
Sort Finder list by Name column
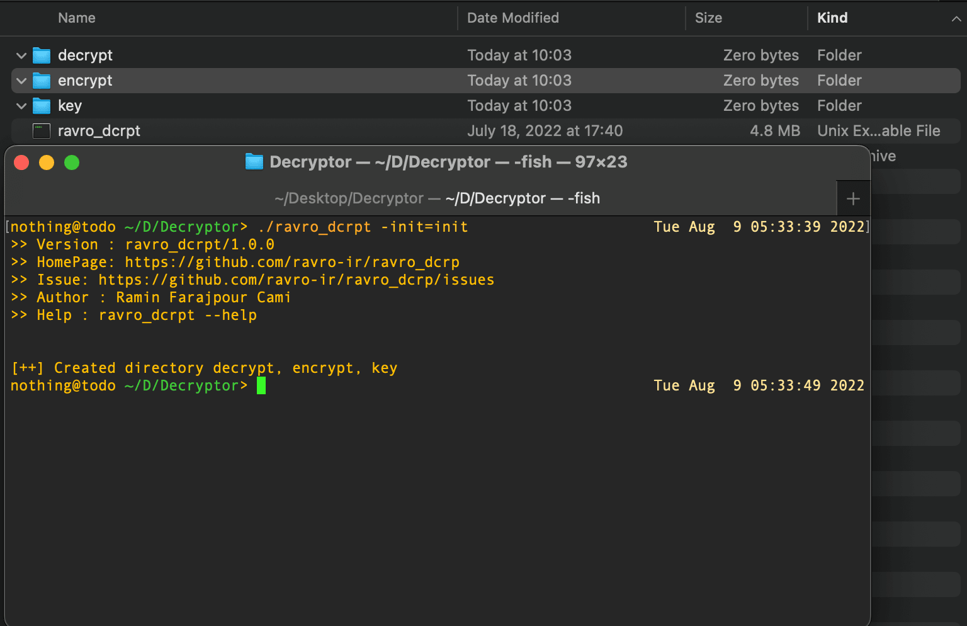(x=77, y=18)
